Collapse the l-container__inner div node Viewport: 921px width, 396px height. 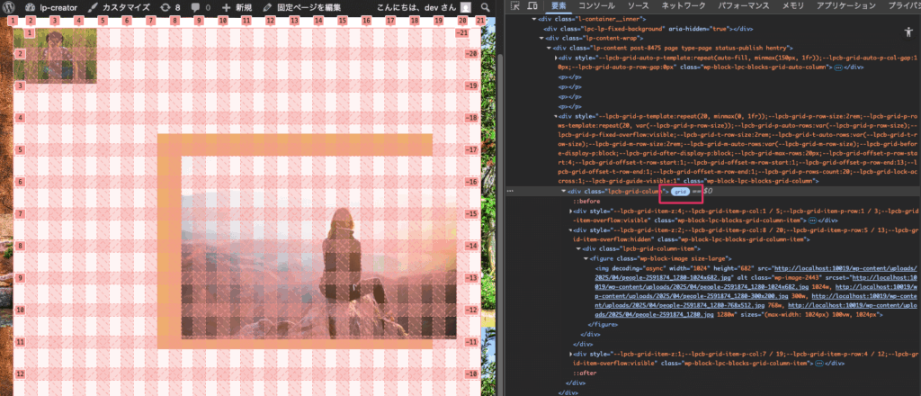(535, 18)
